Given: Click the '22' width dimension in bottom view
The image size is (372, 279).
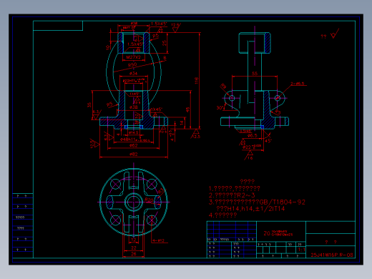Looking at the screenshot, I should (x=134, y=248).
